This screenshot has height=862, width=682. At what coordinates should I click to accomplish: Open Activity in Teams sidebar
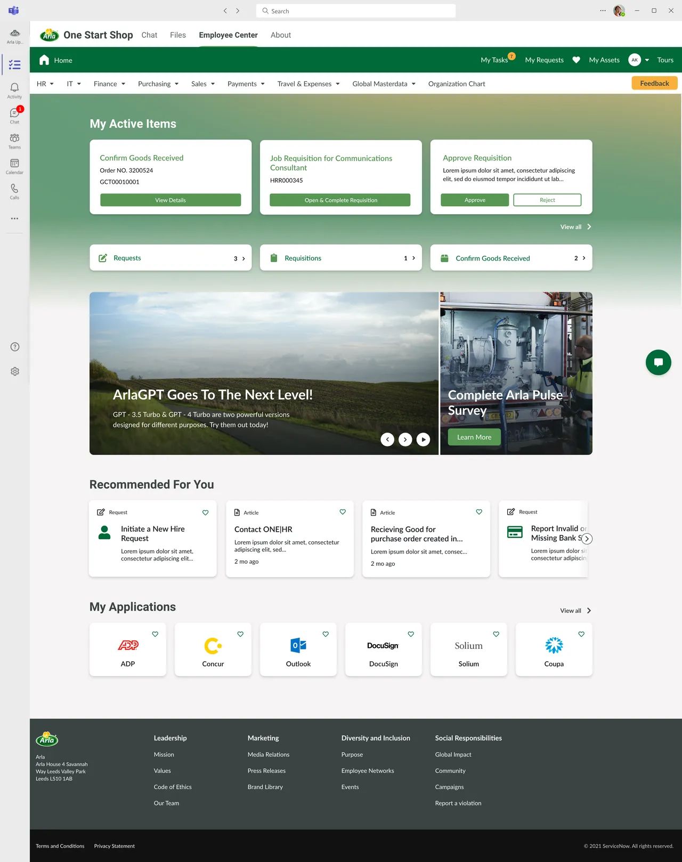[14, 90]
